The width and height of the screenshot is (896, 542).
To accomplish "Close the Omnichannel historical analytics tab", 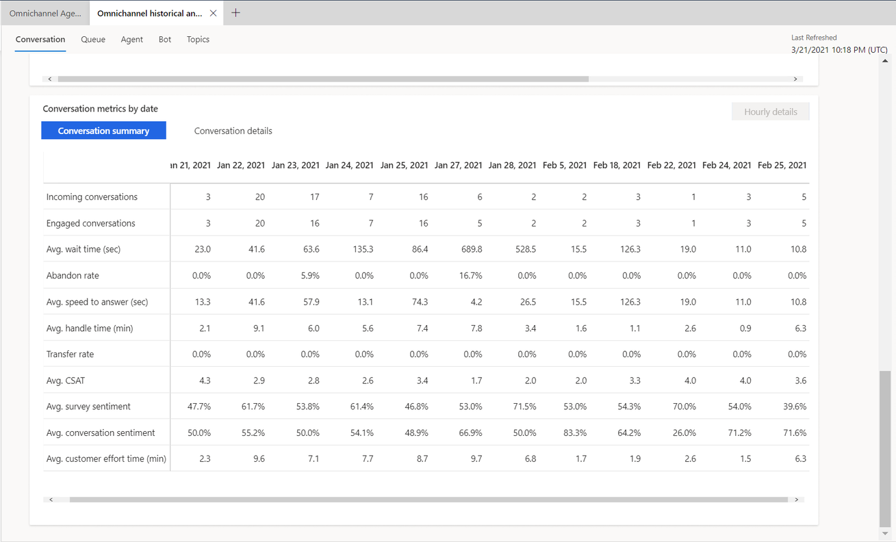I will pyautogui.click(x=214, y=13).
